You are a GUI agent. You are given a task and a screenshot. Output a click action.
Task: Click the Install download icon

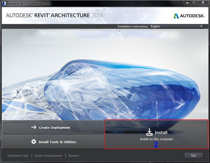click(149, 132)
